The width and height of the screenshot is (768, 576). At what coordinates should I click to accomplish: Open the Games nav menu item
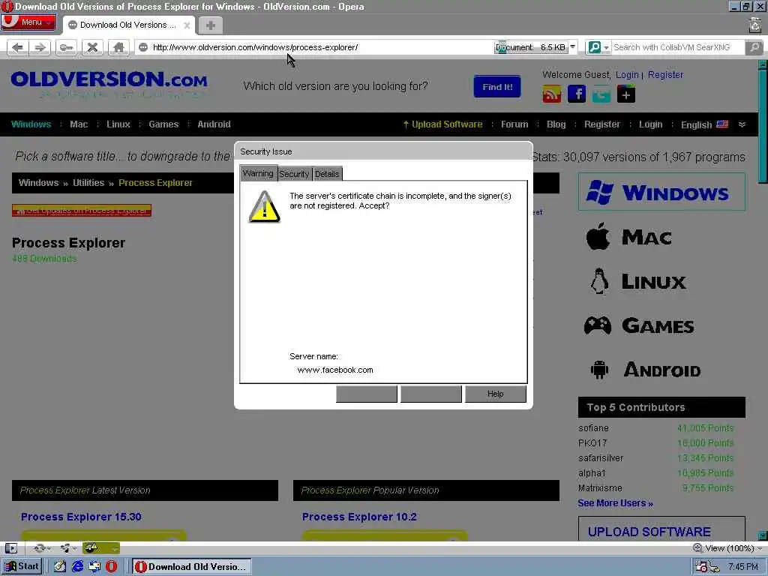(x=163, y=124)
